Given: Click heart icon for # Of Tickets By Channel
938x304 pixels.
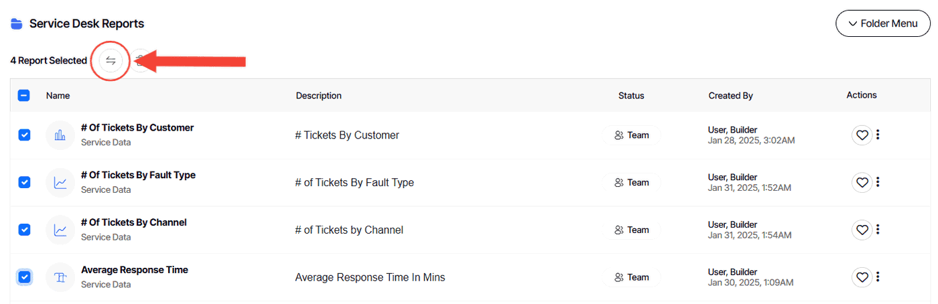Looking at the screenshot, I should (x=862, y=230).
